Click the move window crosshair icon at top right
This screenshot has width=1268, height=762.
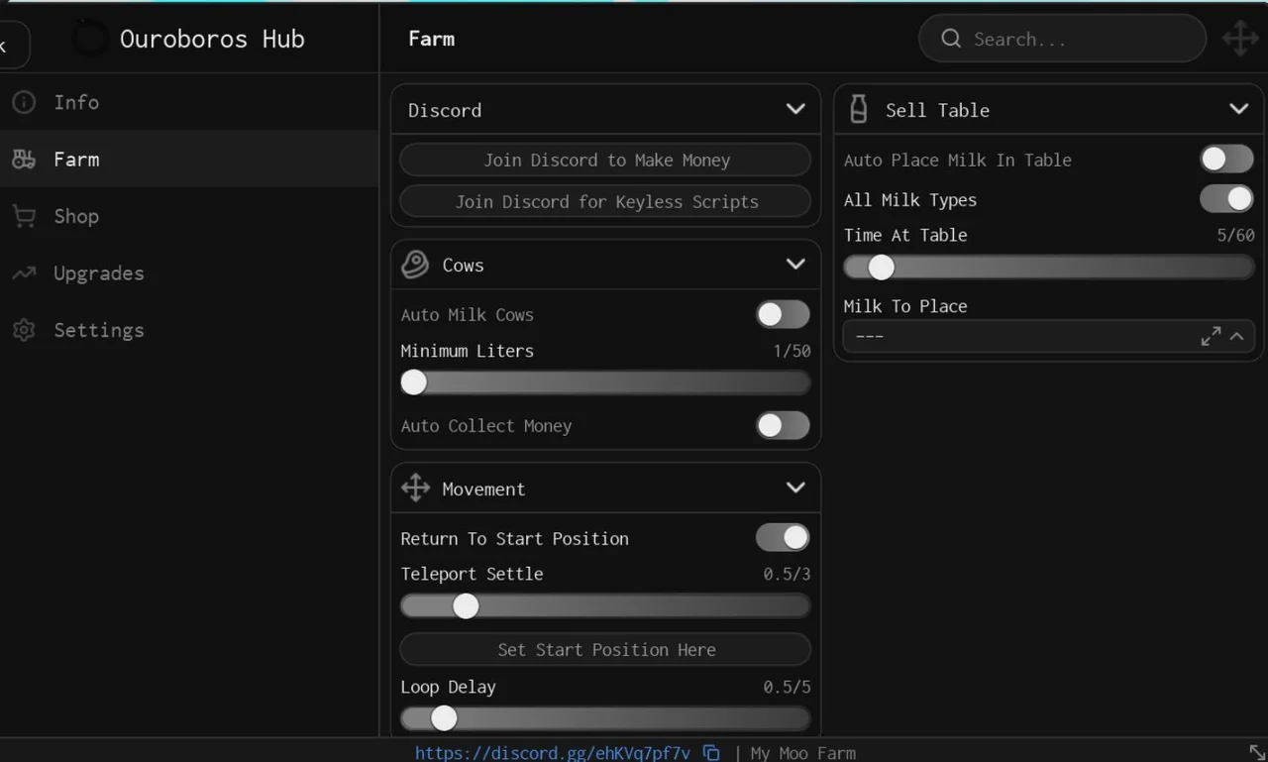click(x=1240, y=39)
